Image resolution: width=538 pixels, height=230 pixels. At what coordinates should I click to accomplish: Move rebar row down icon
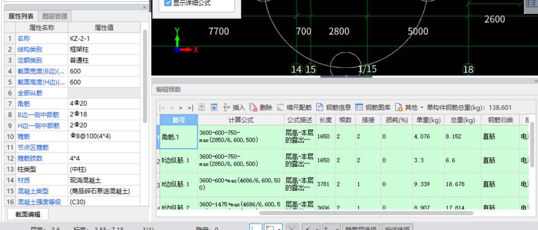(x=214, y=107)
